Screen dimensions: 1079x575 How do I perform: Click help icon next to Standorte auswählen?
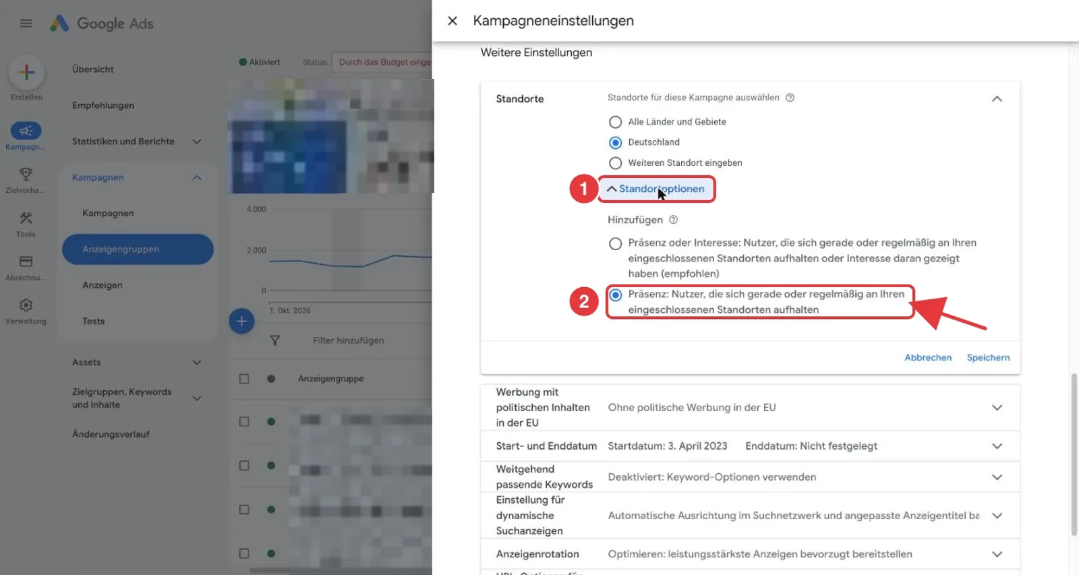click(x=790, y=98)
